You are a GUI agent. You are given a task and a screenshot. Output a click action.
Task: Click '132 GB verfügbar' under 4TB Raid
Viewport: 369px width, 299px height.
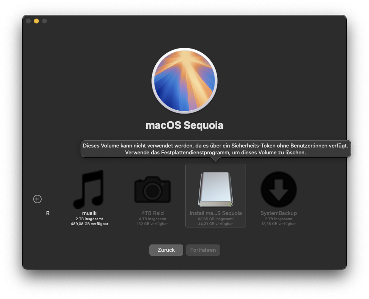coord(152,224)
